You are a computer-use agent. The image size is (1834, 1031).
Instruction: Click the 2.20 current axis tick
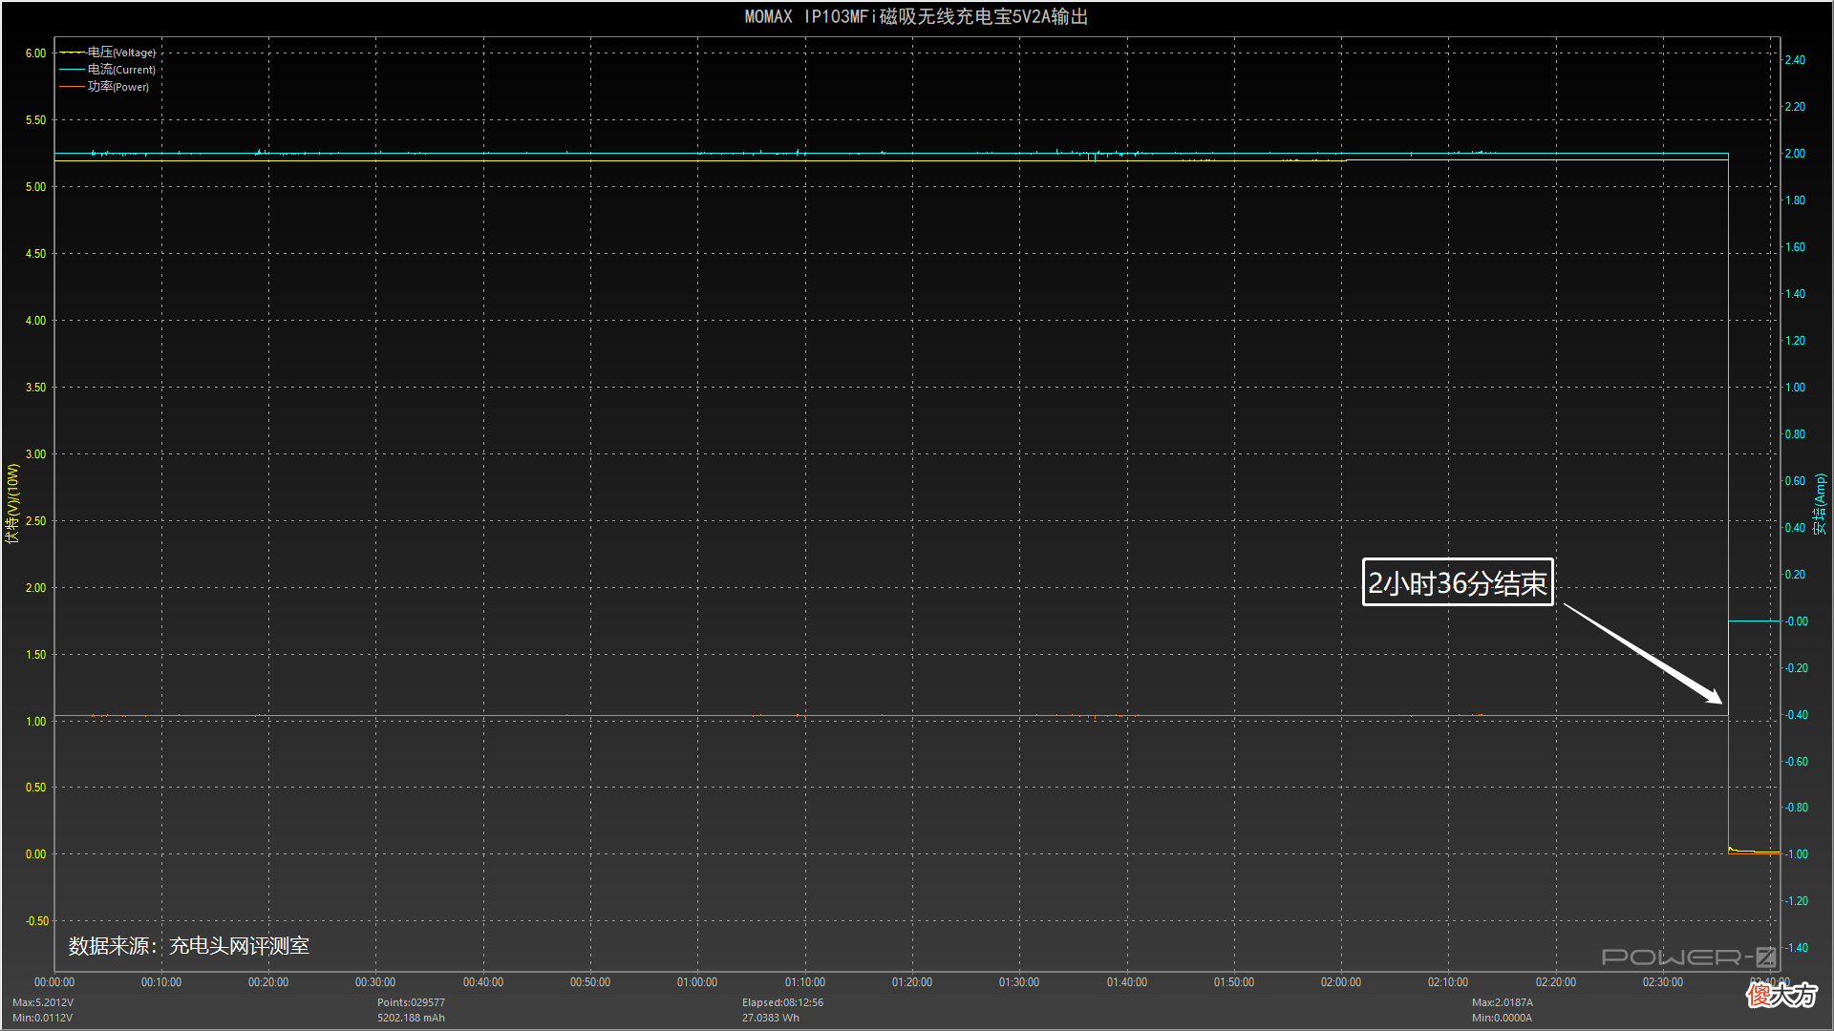point(1795,107)
